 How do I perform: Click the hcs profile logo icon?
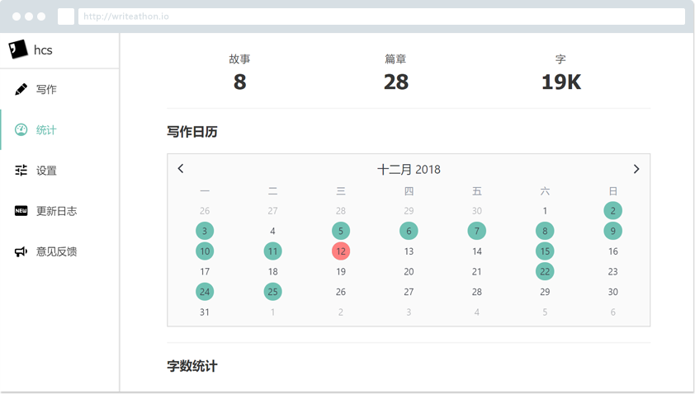(18, 49)
